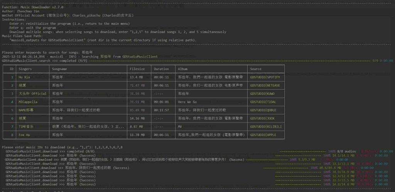Viewport: 395px width, 192px height.
Task: Click the "Source" column header
Action: (x=255, y=69)
